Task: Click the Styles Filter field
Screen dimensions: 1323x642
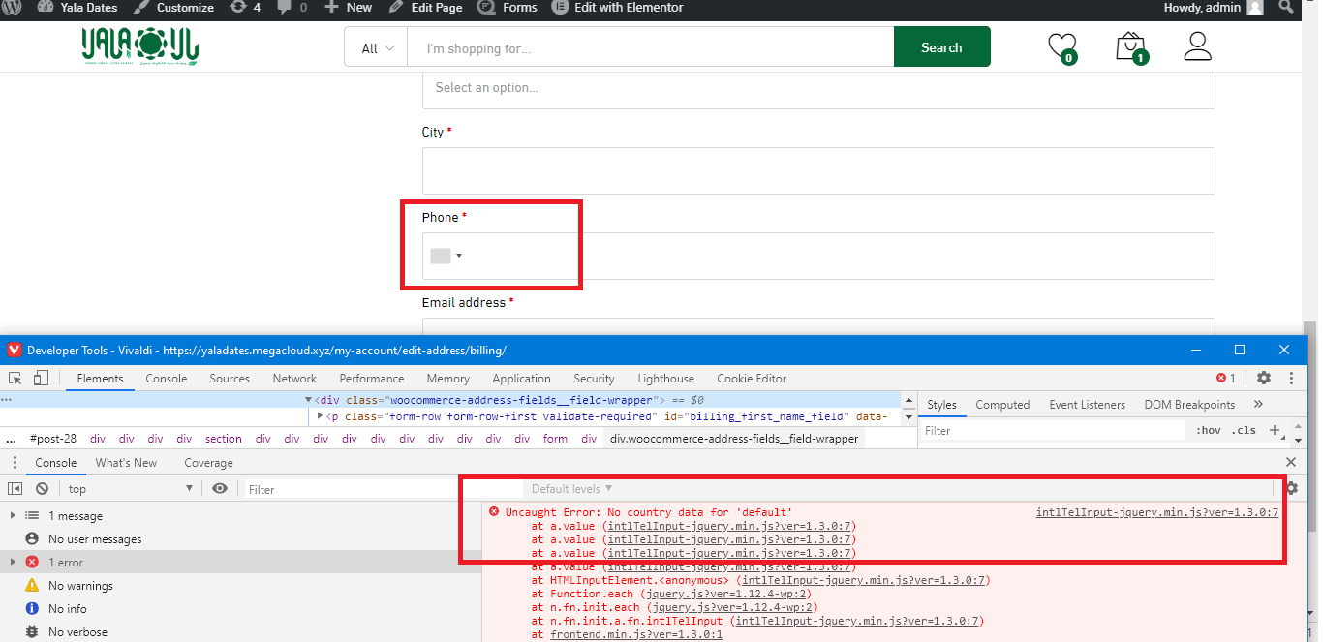Action: [x=1054, y=431]
